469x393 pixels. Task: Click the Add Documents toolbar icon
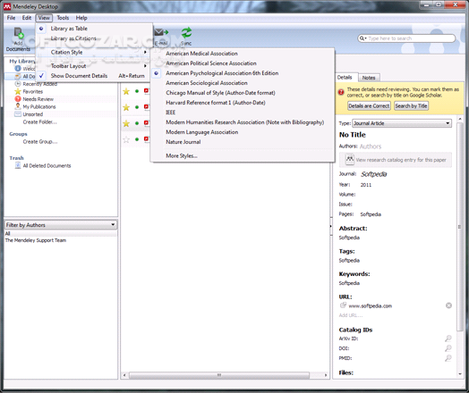pyautogui.click(x=19, y=33)
